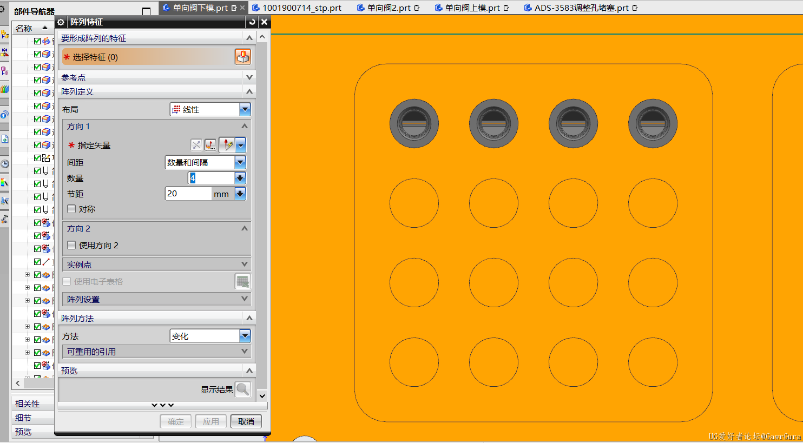This screenshot has height=443, width=803.
Task: Close the 单向阀下模.prt tab
Action: 242,8
